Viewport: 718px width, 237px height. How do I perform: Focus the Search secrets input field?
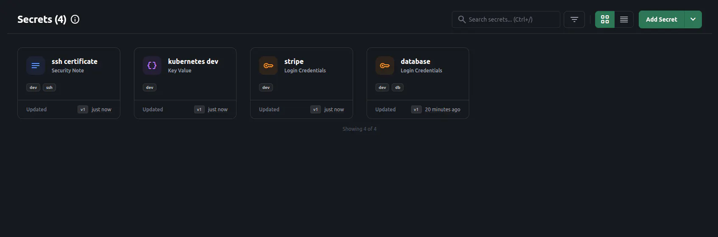coord(506,19)
